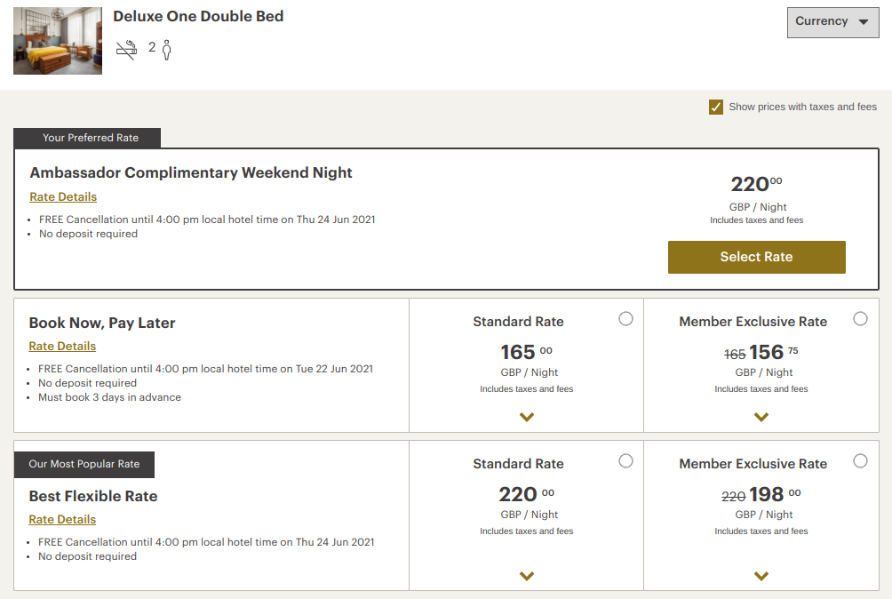Expand the 165 GBP Standard Rate chevron
Image resolution: width=892 pixels, height=599 pixels.
(x=527, y=417)
